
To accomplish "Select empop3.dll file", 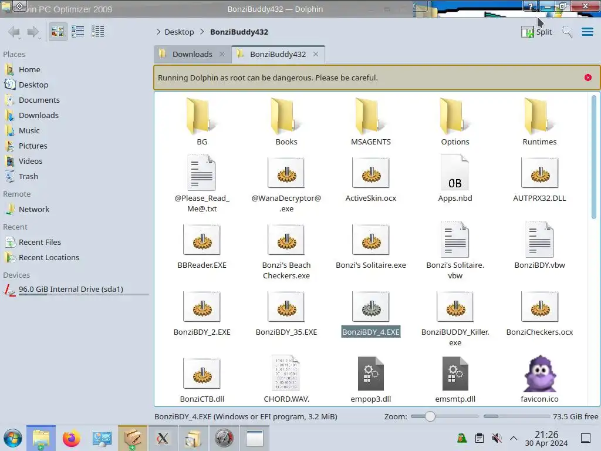I will point(371,379).
